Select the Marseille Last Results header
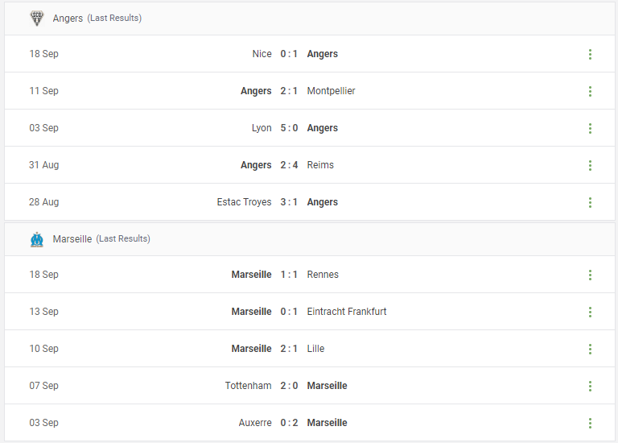The image size is (618, 443). pos(309,239)
